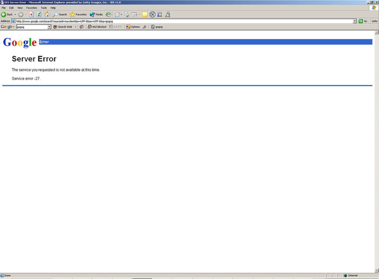The height and width of the screenshot is (279, 379).
Task: Click the Google toolbar news icon
Action: (x=82, y=27)
